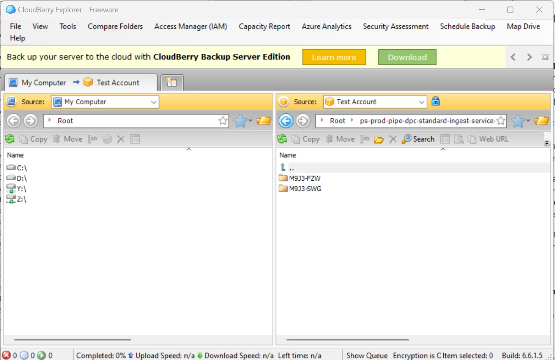Click the blue lock icon beside Test Account

pos(435,101)
